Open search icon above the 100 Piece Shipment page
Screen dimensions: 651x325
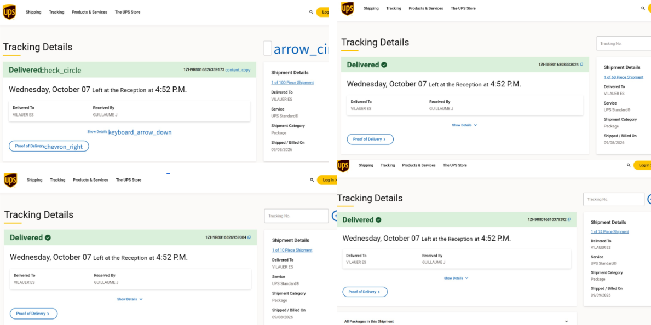[x=312, y=12]
